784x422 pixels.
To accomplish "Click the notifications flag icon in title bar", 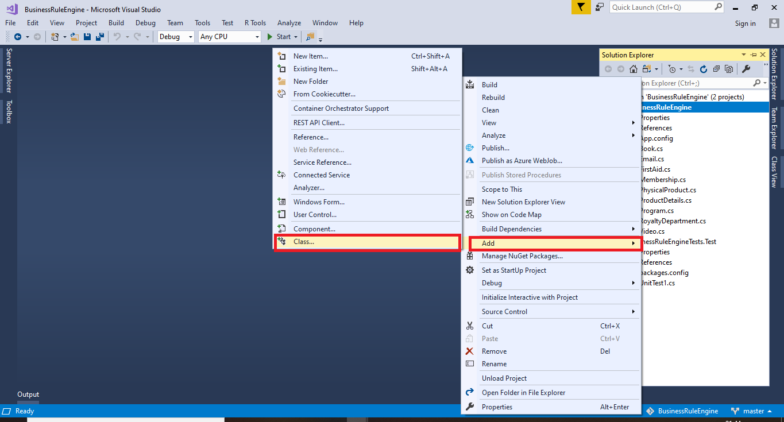I will [x=581, y=7].
